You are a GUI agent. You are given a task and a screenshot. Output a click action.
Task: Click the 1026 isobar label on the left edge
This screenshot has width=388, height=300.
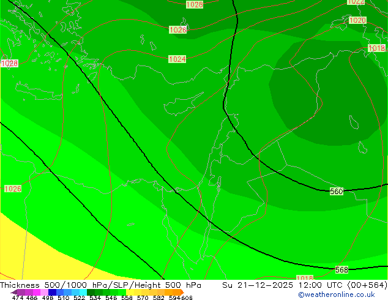(13, 189)
